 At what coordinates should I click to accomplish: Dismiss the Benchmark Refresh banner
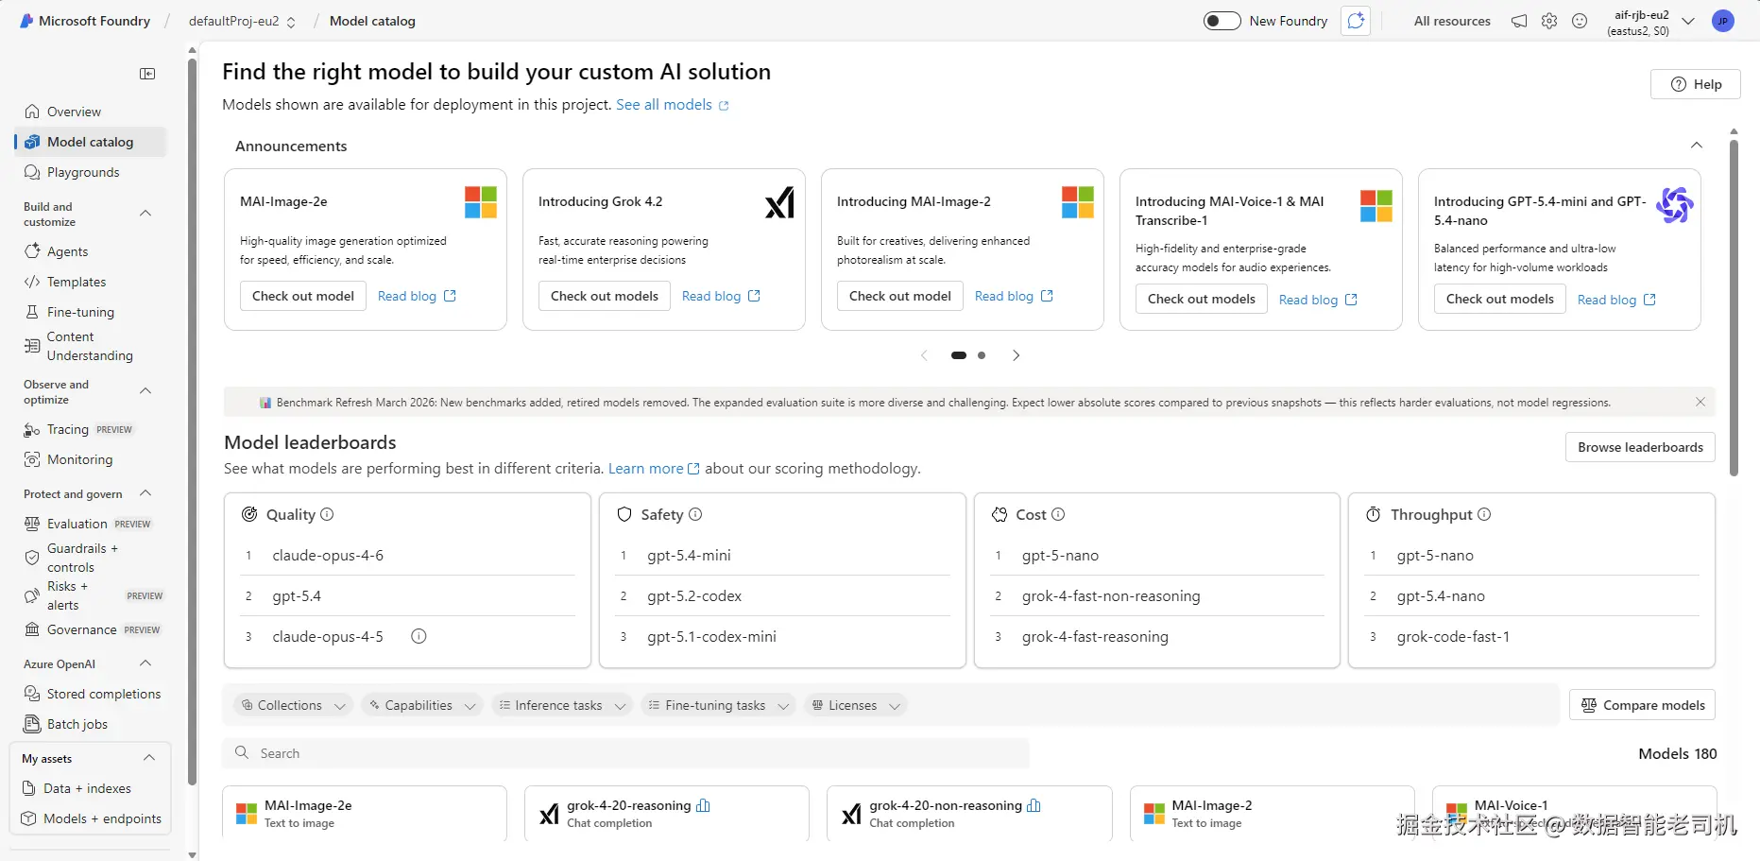pos(1700,402)
